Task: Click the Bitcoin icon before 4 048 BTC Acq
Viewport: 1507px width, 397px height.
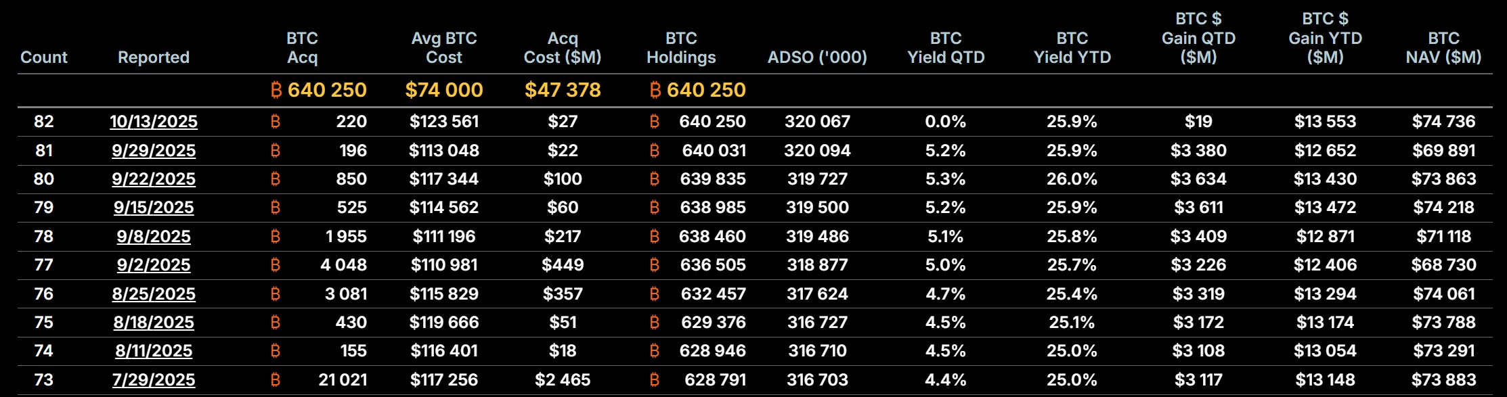Action: click(275, 265)
